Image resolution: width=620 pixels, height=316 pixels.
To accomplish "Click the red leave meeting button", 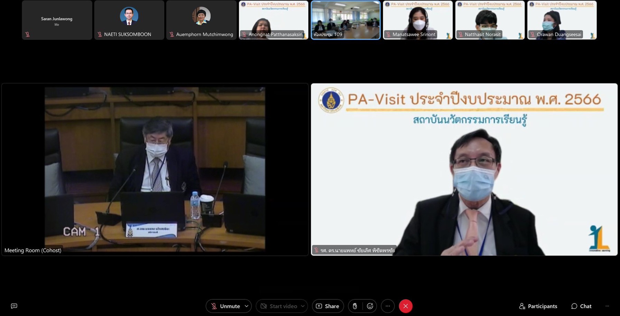I will 405,306.
